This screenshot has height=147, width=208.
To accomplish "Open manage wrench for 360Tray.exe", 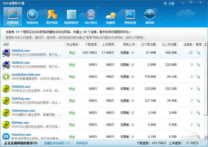I will [198, 100].
